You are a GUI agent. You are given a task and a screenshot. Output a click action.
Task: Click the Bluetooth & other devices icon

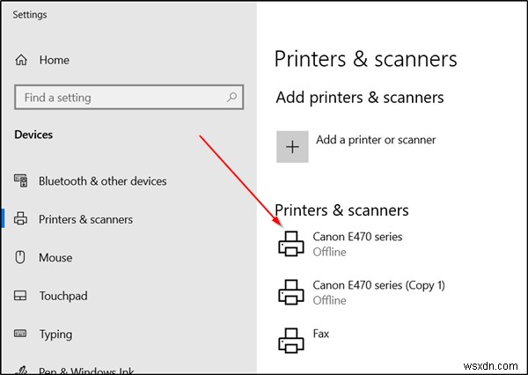point(21,180)
